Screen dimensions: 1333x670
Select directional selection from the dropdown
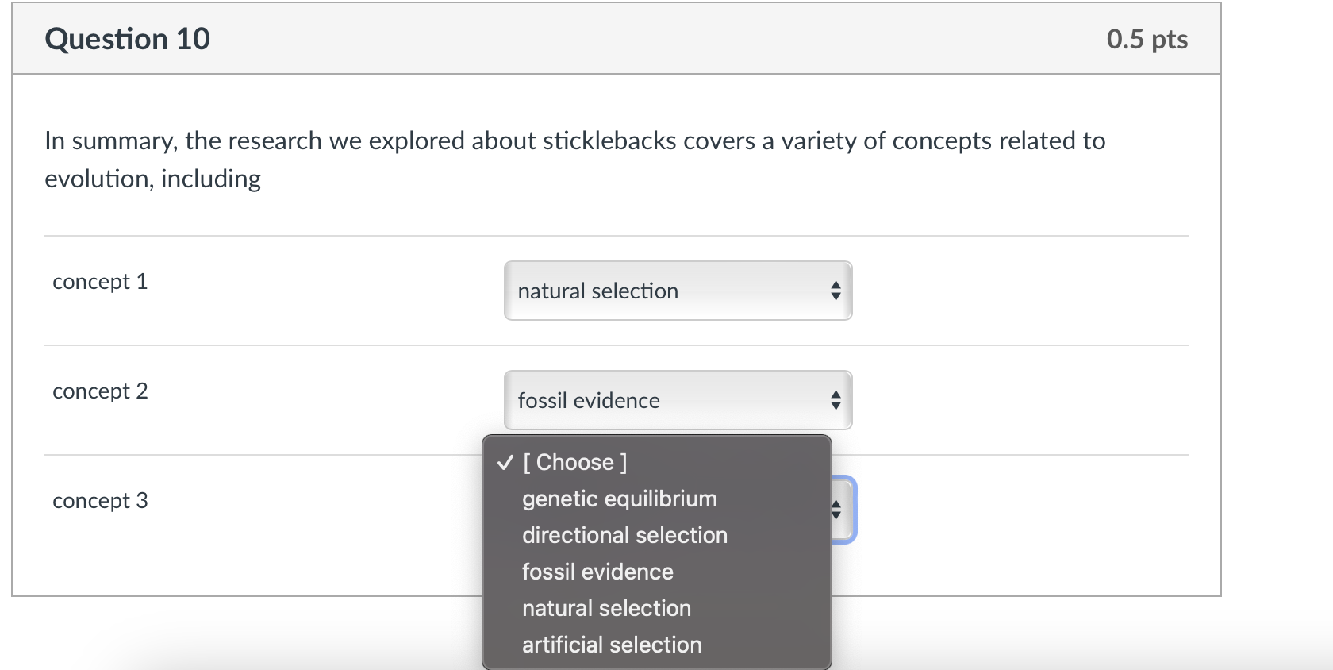(x=624, y=535)
